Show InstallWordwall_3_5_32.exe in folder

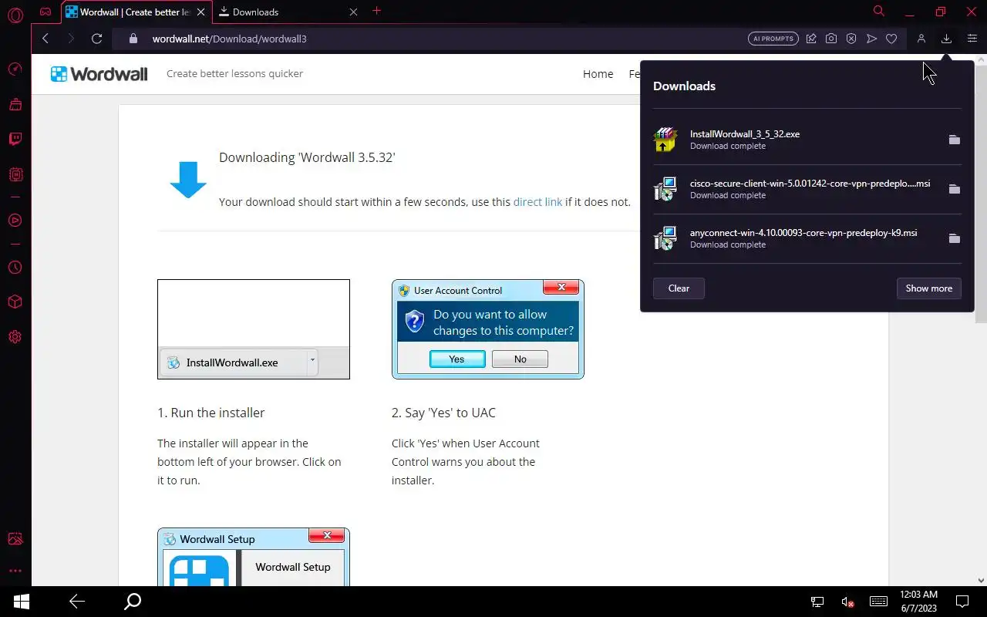coord(955,140)
